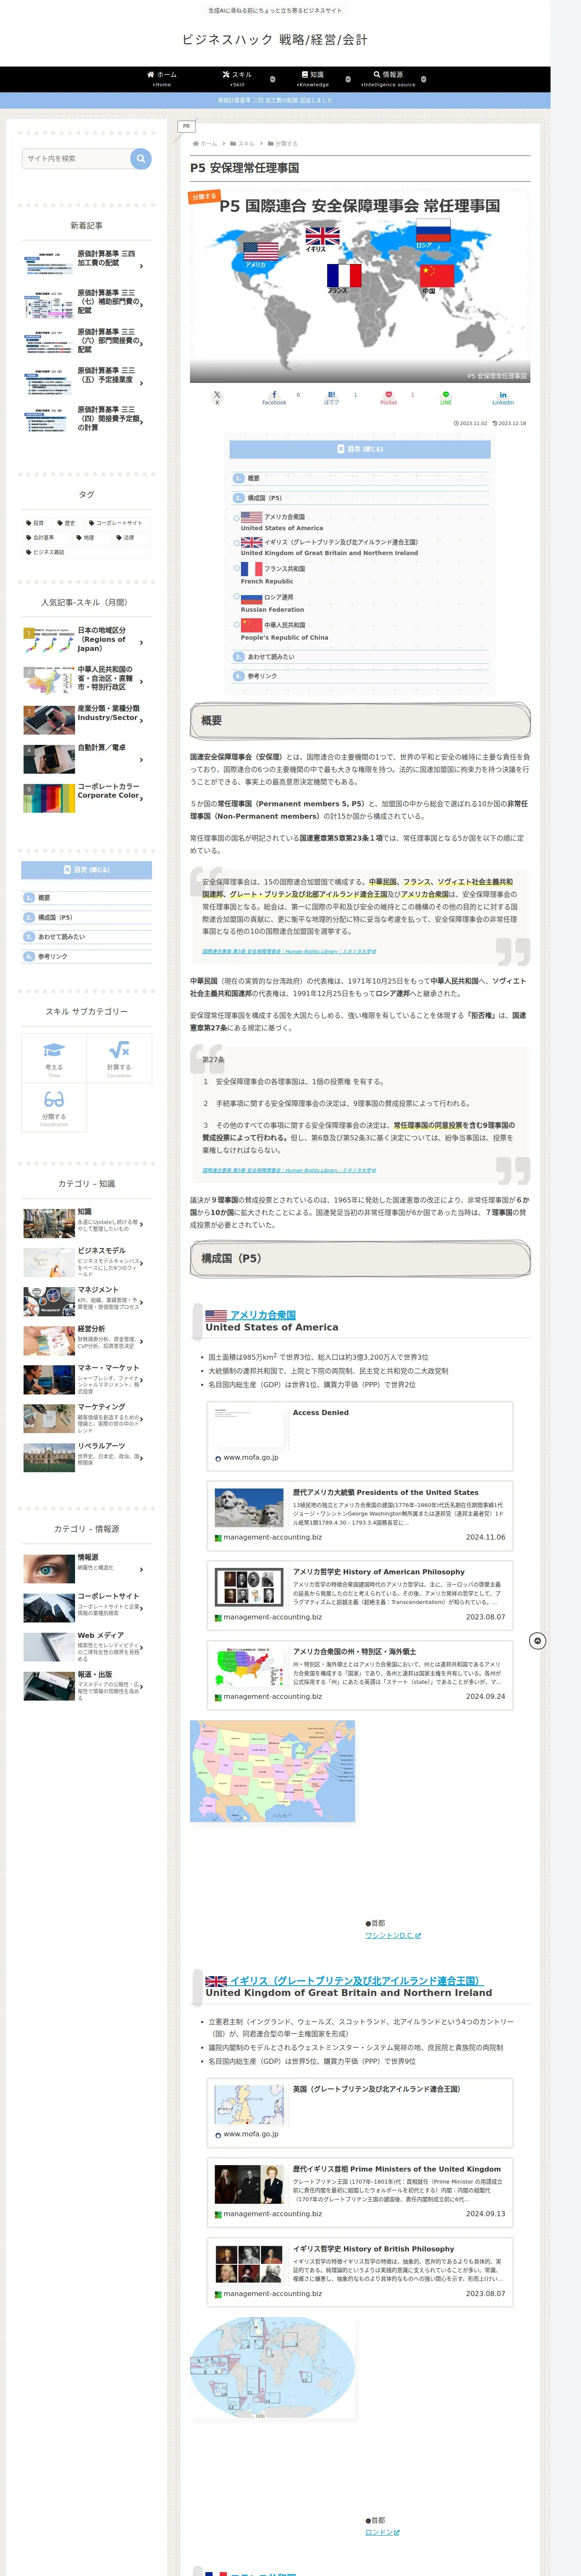
Task: Click the scroll-to-top arrow button
Action: pos(537,1641)
